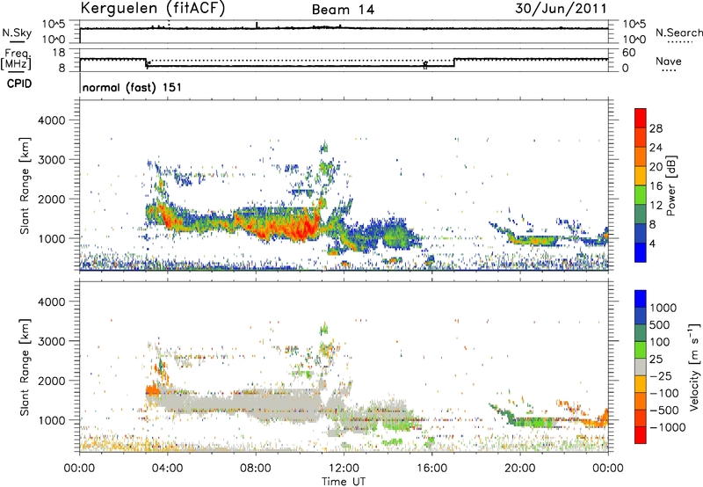This screenshot has width=703, height=487.
Task: Click the '08:00' time tick label
Action: [256, 469]
